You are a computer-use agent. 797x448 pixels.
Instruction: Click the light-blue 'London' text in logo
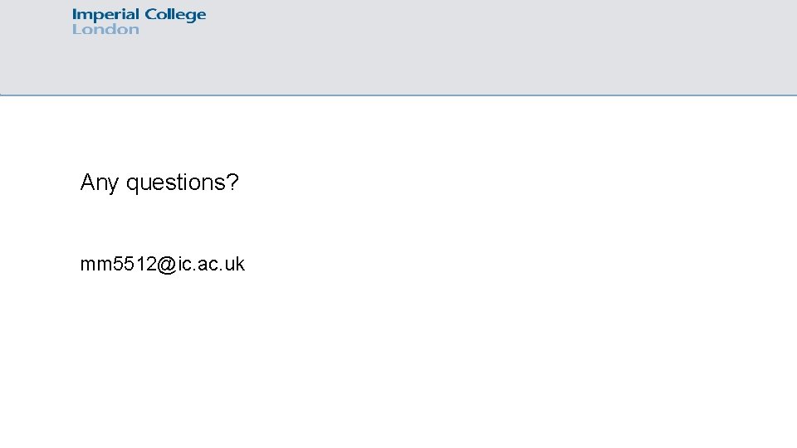pyautogui.click(x=105, y=30)
